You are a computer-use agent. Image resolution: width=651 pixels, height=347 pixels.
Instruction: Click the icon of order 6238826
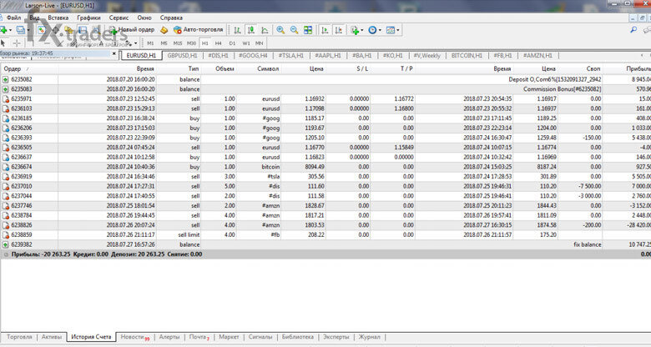(x=5, y=225)
